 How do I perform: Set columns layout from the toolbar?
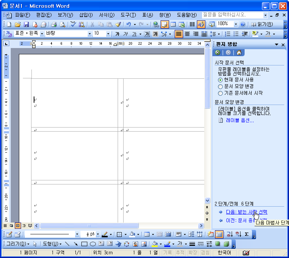coord(192,24)
